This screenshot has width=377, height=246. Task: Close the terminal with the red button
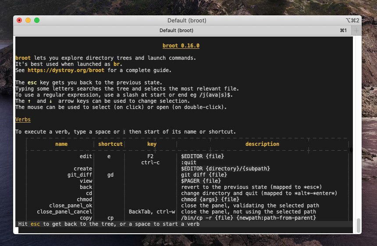point(19,20)
